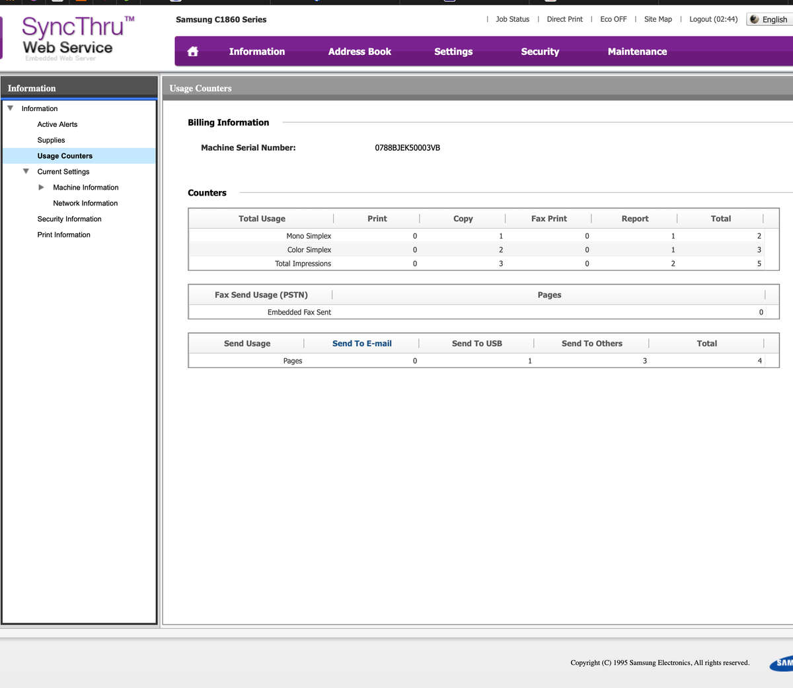The height and width of the screenshot is (688, 793).
Task: Open the English language selector
Action: point(769,19)
